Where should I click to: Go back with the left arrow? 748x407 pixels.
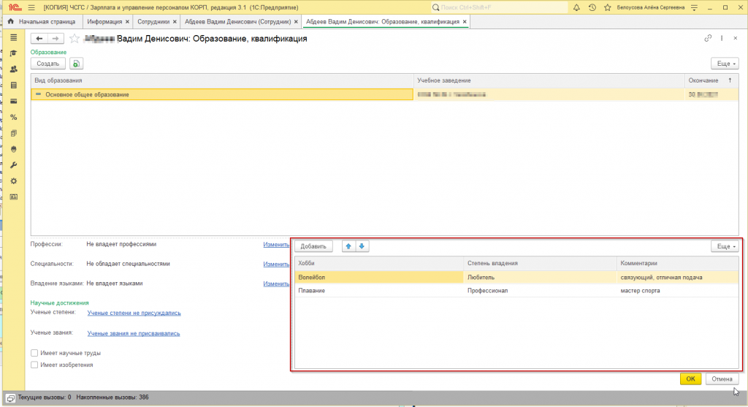(39, 39)
